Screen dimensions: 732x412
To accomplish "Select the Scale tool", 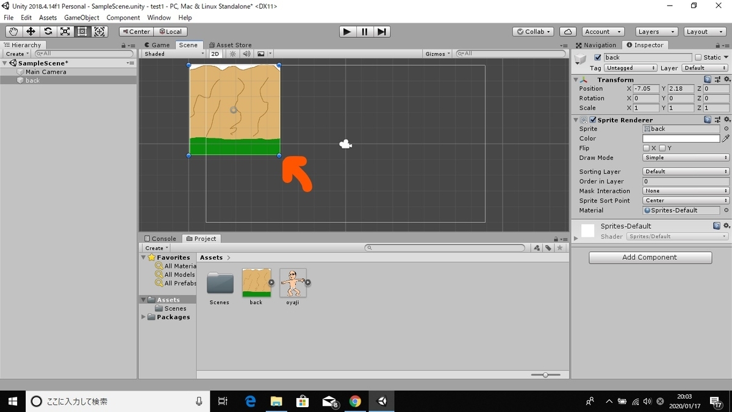I will point(65,32).
